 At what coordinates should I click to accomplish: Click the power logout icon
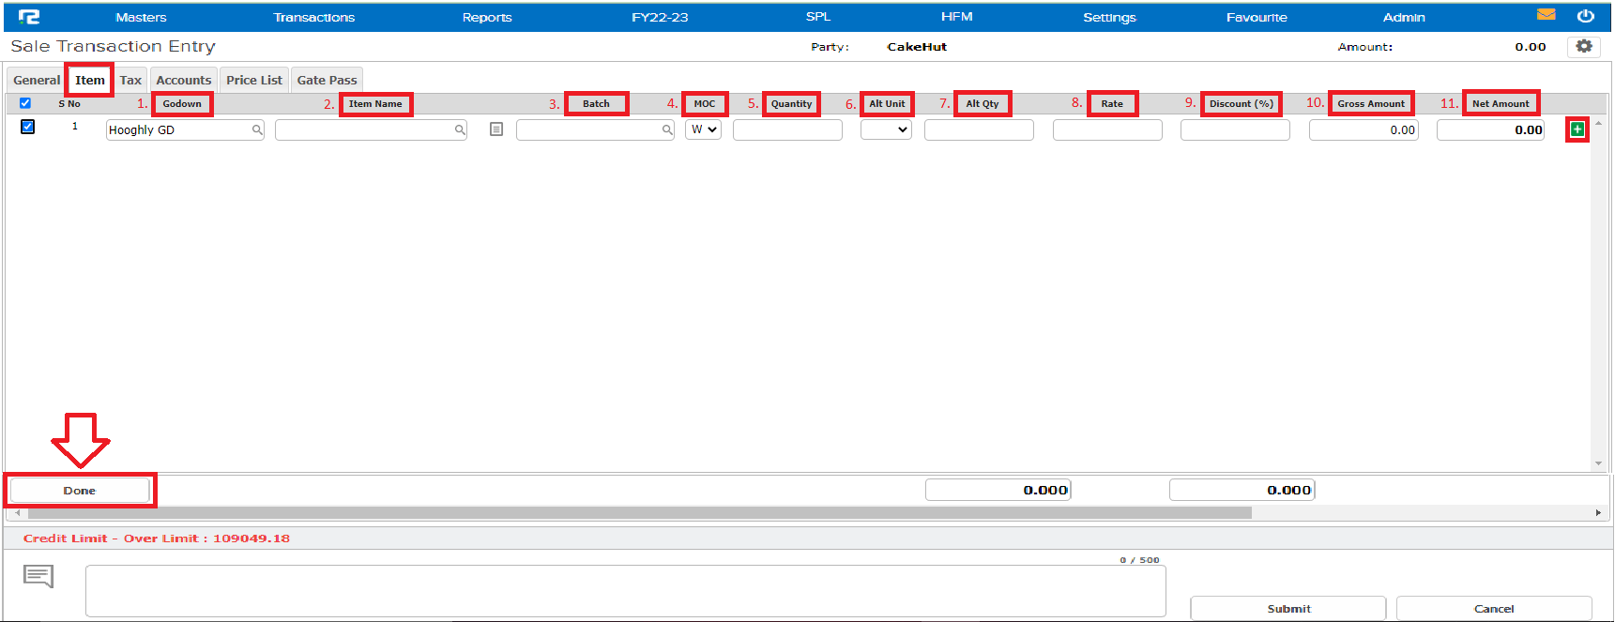coord(1585,16)
